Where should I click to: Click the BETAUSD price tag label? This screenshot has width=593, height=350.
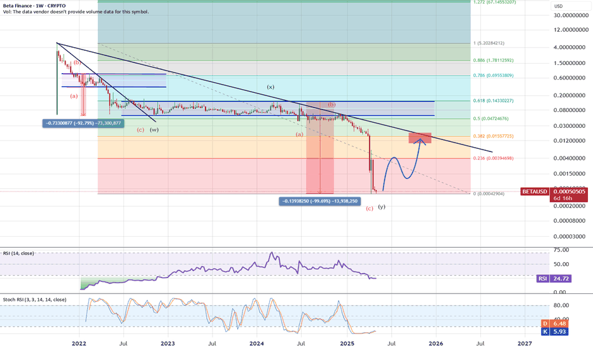(534, 192)
